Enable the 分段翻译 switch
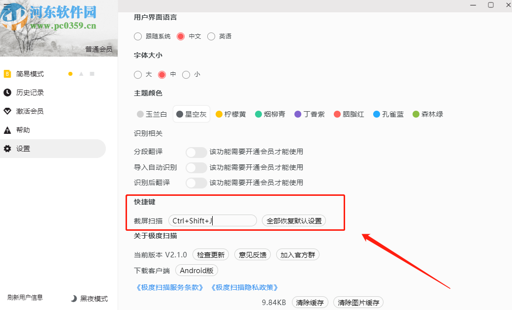This screenshot has width=512, height=310. pyautogui.click(x=196, y=152)
